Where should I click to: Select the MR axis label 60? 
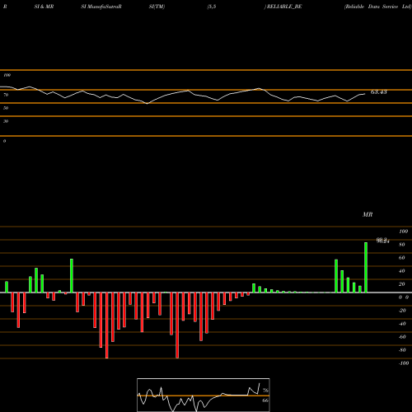(x=402, y=258)
